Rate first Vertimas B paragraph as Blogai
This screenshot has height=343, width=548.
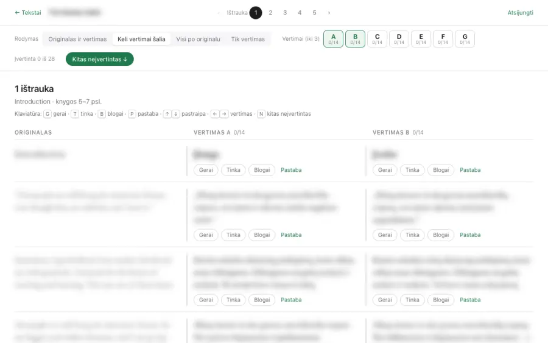(x=441, y=170)
